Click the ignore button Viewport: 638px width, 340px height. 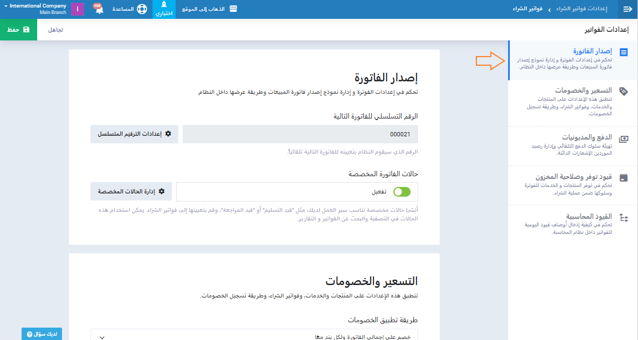[x=56, y=30]
